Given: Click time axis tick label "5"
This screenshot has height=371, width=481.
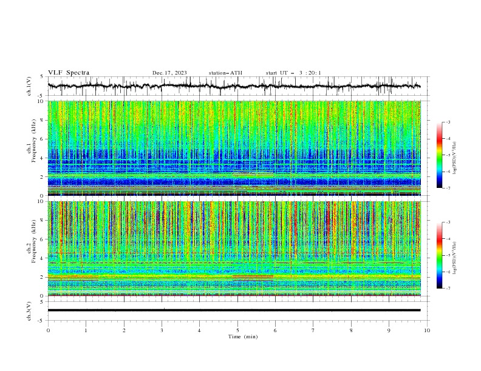Looking at the screenshot, I should pos(237,330).
